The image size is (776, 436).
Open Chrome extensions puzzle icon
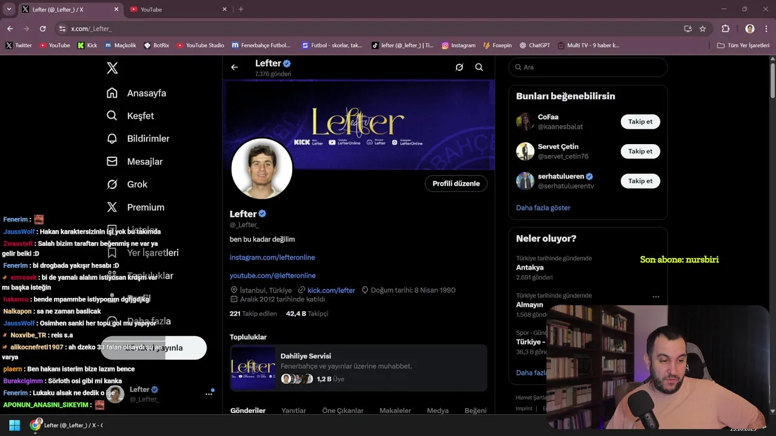click(726, 28)
